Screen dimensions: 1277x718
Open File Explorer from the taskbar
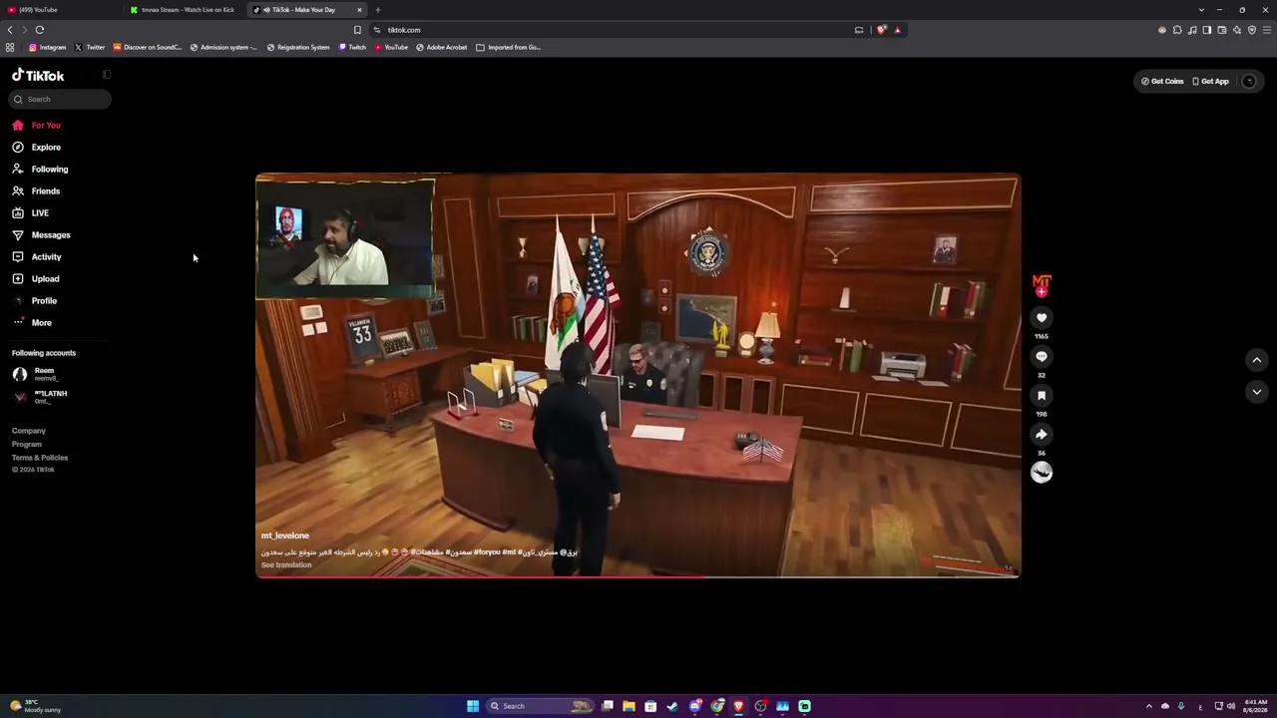point(629,706)
